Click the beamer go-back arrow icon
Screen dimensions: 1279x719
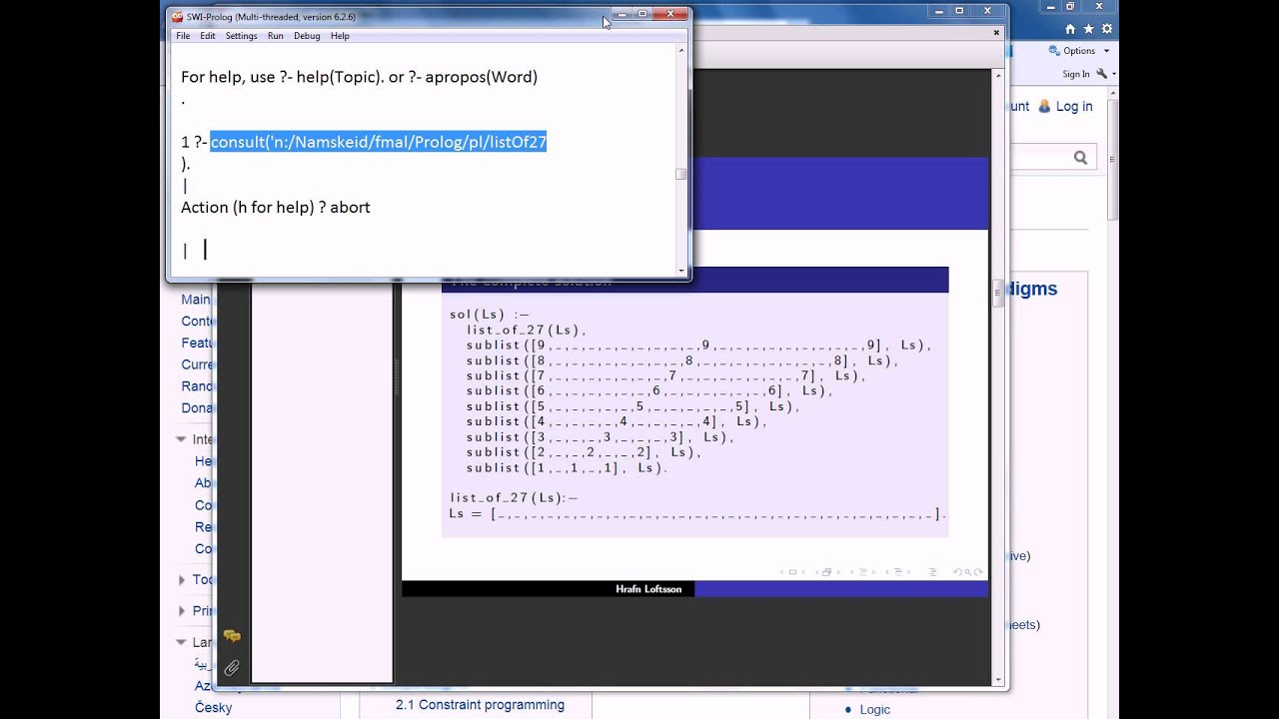(x=957, y=572)
